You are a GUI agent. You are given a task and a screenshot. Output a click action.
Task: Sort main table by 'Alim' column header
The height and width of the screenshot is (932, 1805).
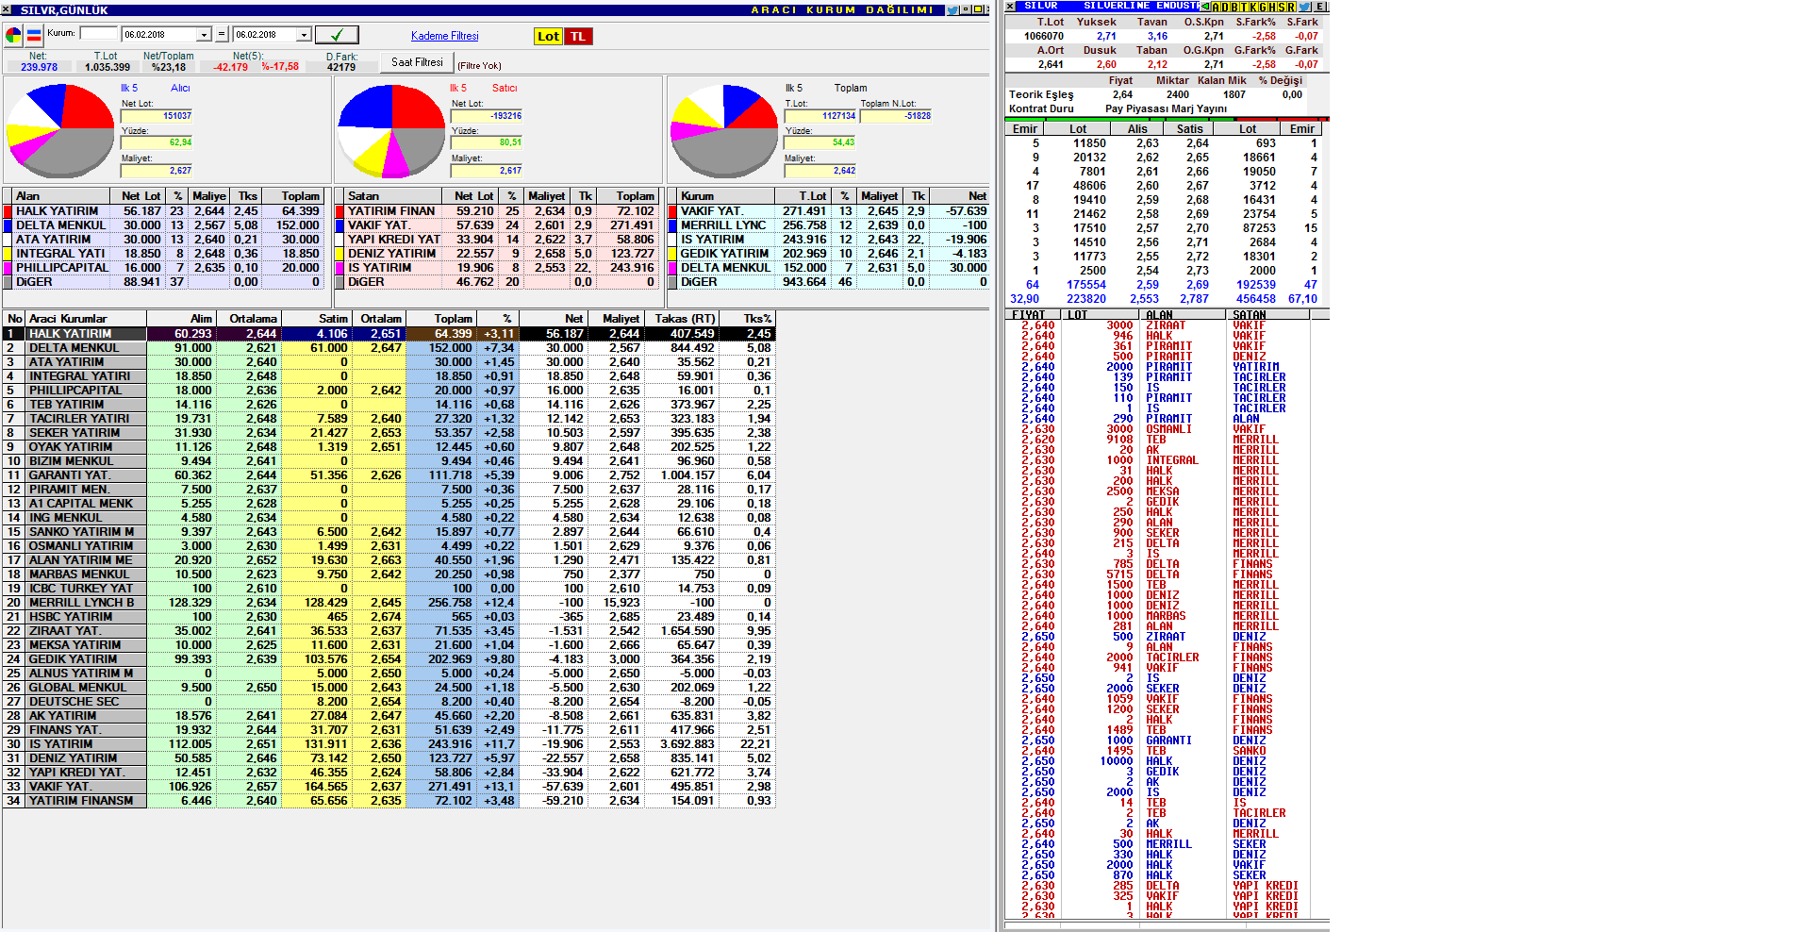(x=181, y=319)
